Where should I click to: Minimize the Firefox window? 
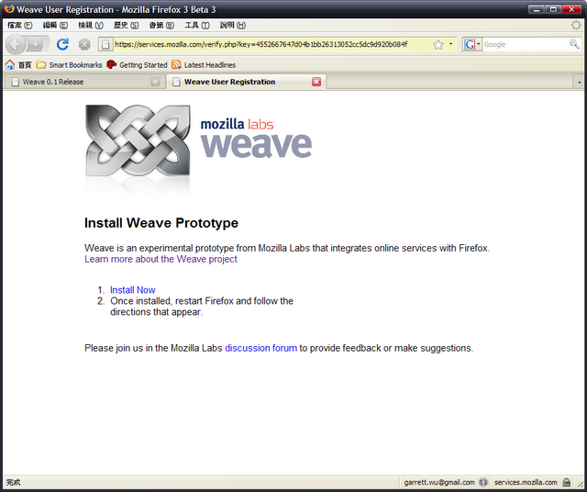pos(537,9)
